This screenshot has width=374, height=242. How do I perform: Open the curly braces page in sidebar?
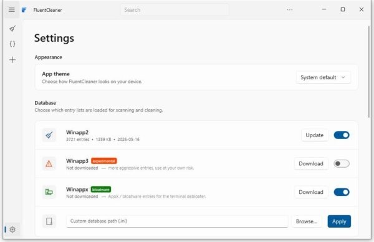pyautogui.click(x=12, y=44)
